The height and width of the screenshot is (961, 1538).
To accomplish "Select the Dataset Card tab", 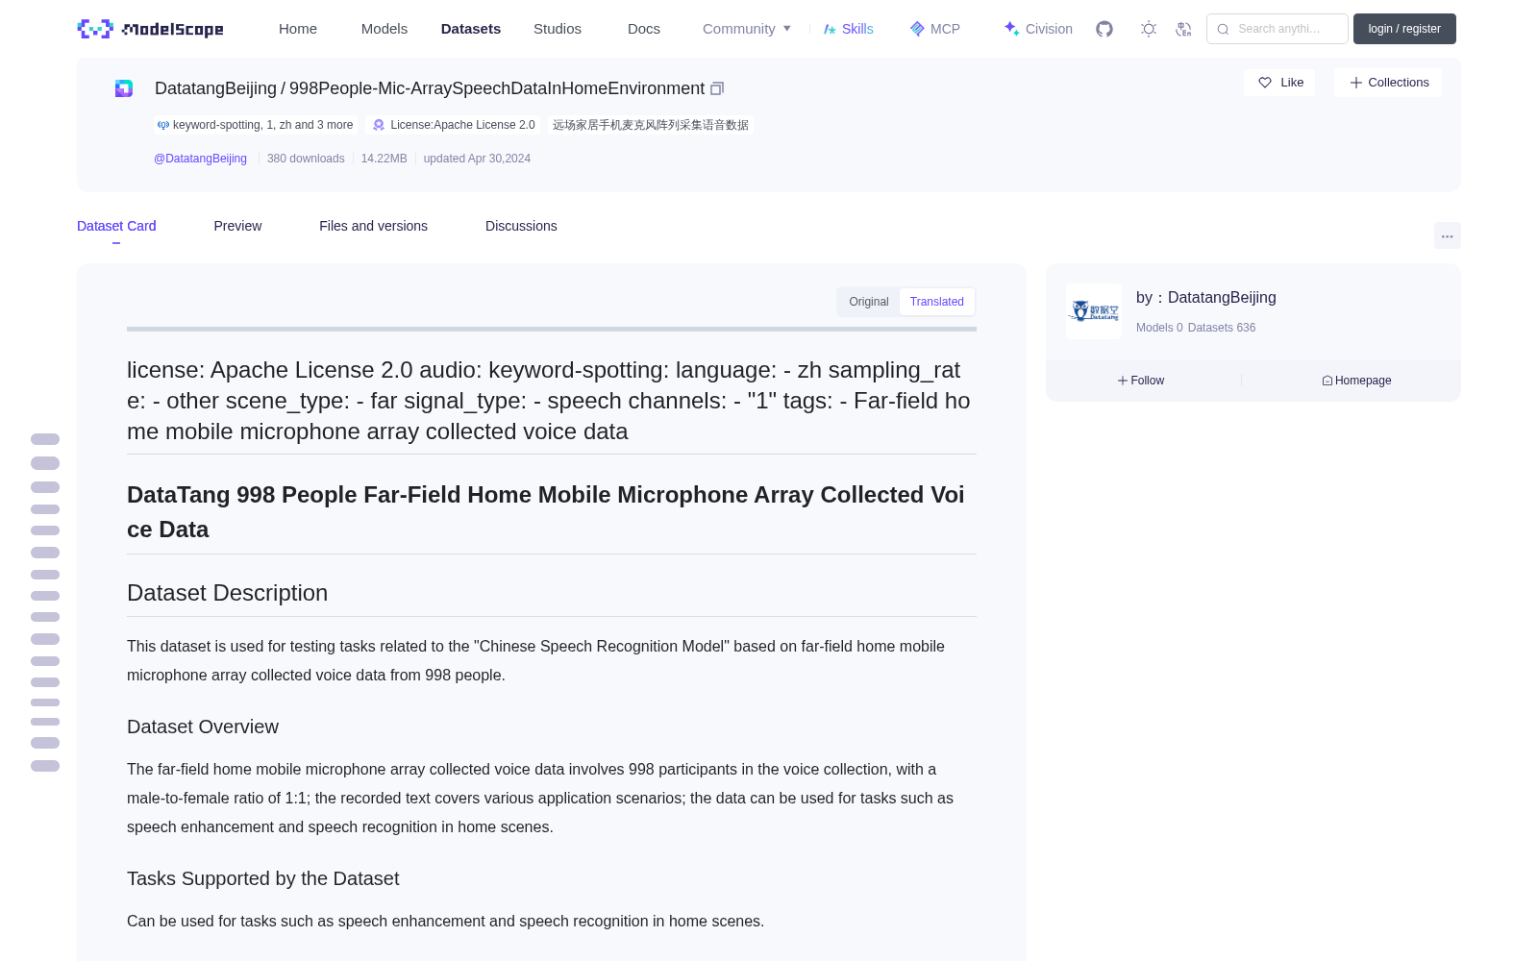I will coord(116,226).
